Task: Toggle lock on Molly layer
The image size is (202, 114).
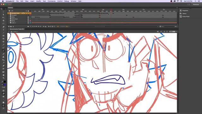Action: pyautogui.click(x=28, y=17)
